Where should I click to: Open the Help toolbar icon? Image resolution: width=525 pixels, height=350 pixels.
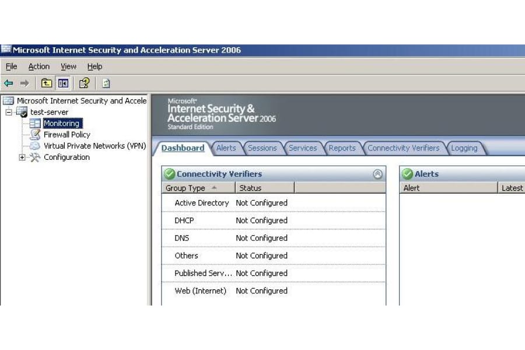(x=85, y=82)
